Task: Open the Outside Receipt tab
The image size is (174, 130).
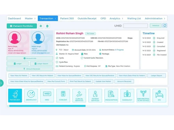Action: click(87, 18)
